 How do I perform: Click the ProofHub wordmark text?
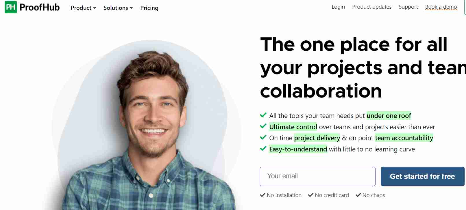tap(40, 7)
